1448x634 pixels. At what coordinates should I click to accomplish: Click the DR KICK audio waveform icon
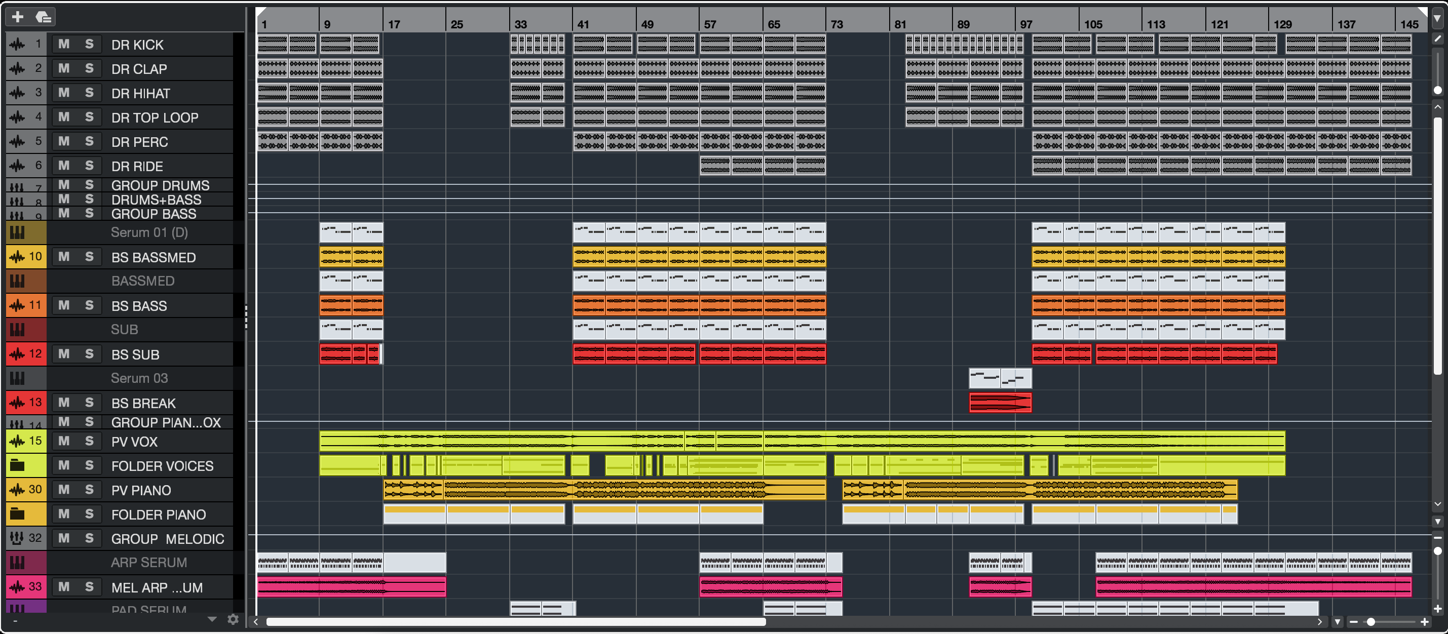tap(17, 45)
